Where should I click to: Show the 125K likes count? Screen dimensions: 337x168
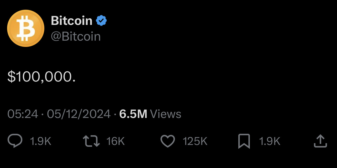[x=195, y=142]
